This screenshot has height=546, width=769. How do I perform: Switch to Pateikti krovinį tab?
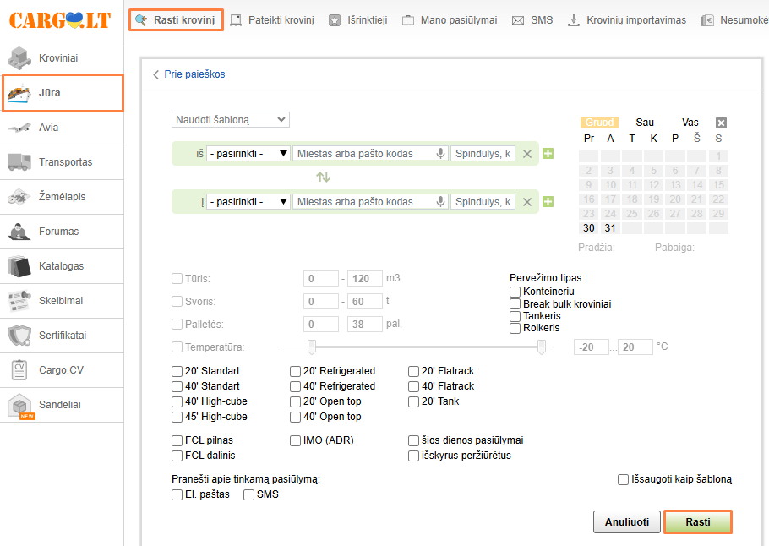pos(275,19)
